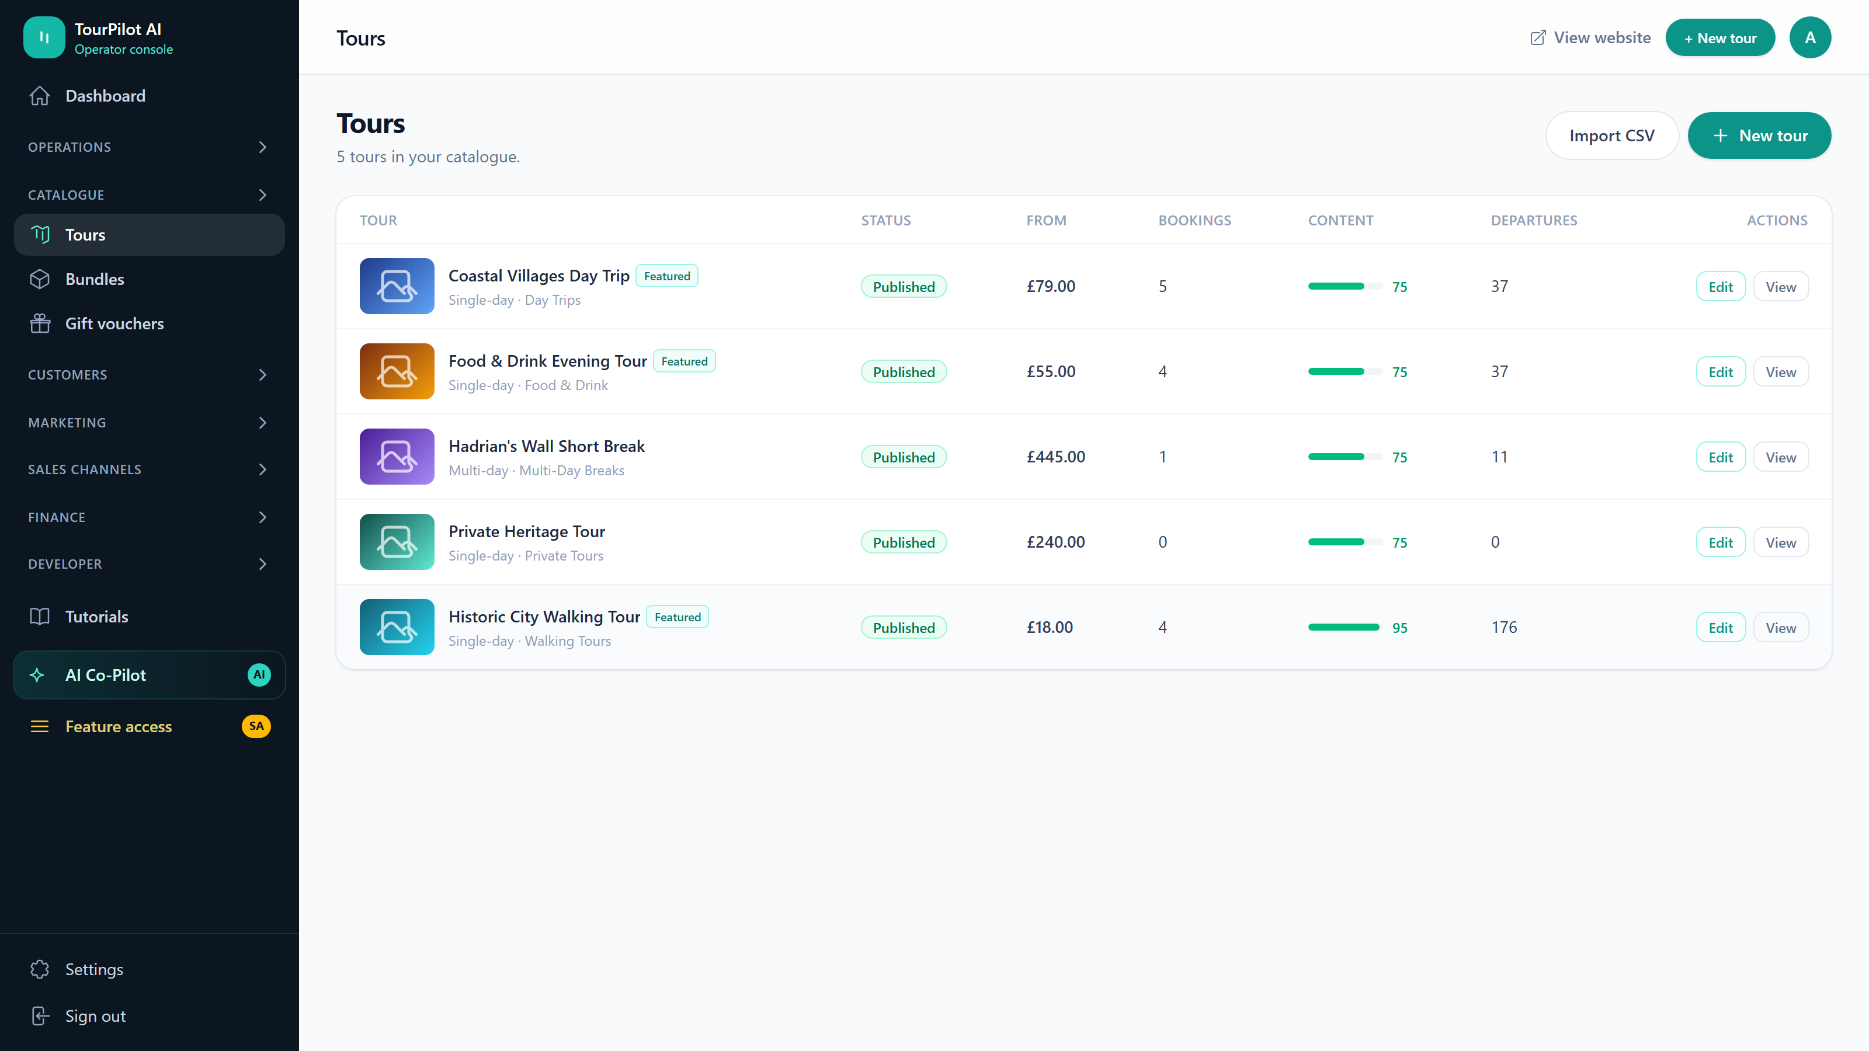1869x1051 pixels.
Task: Sign out of the console
Action: pyautogui.click(x=150, y=1016)
